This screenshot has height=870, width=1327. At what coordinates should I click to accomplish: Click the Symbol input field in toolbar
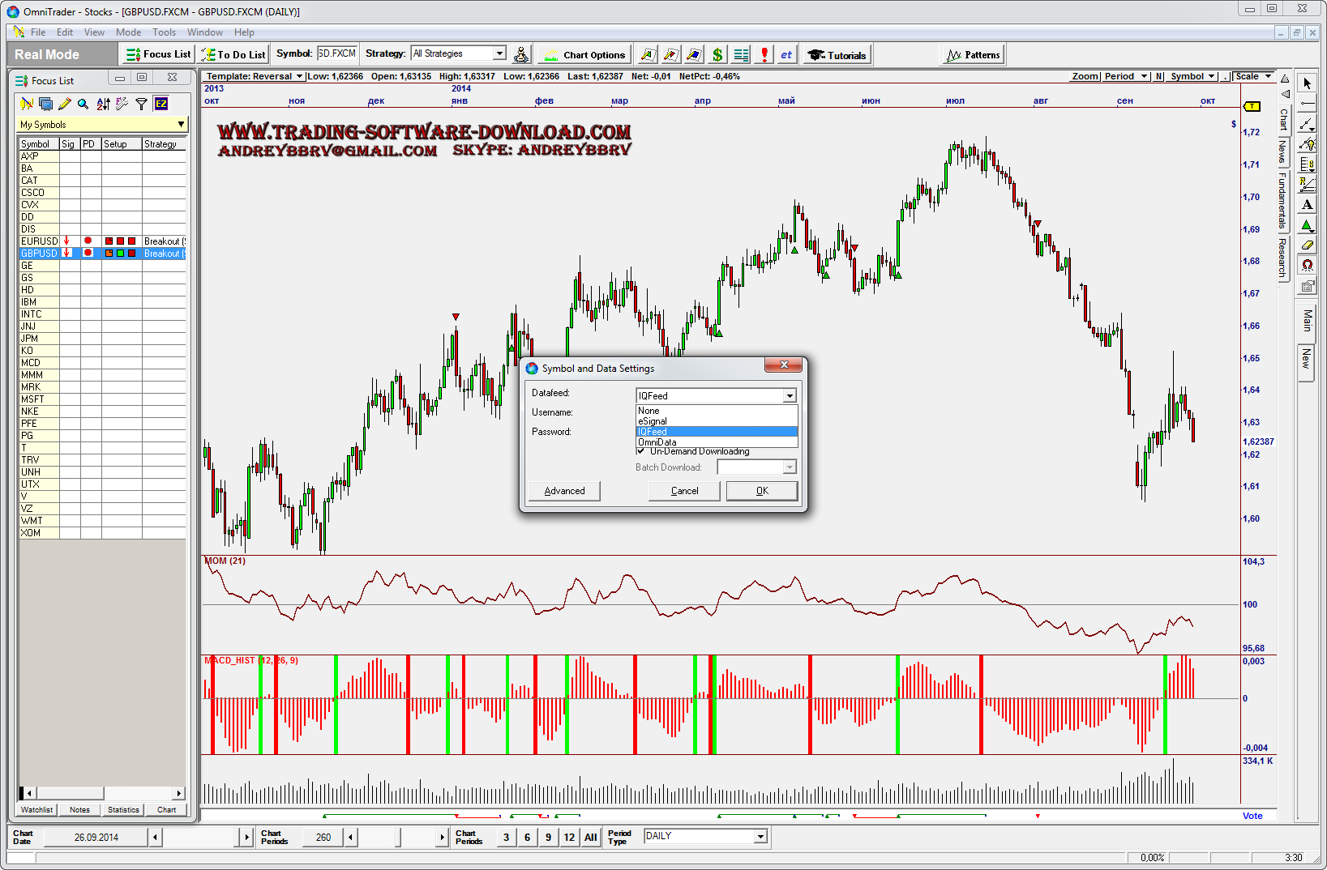pos(336,53)
